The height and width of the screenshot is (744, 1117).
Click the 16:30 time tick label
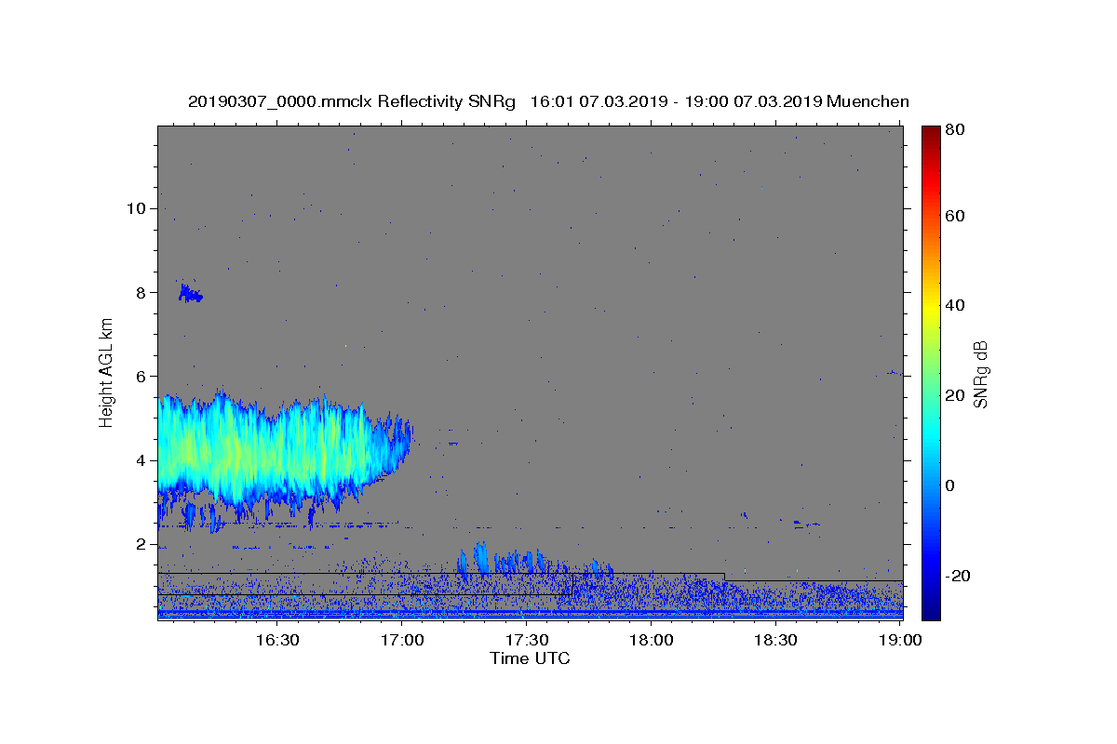[276, 640]
